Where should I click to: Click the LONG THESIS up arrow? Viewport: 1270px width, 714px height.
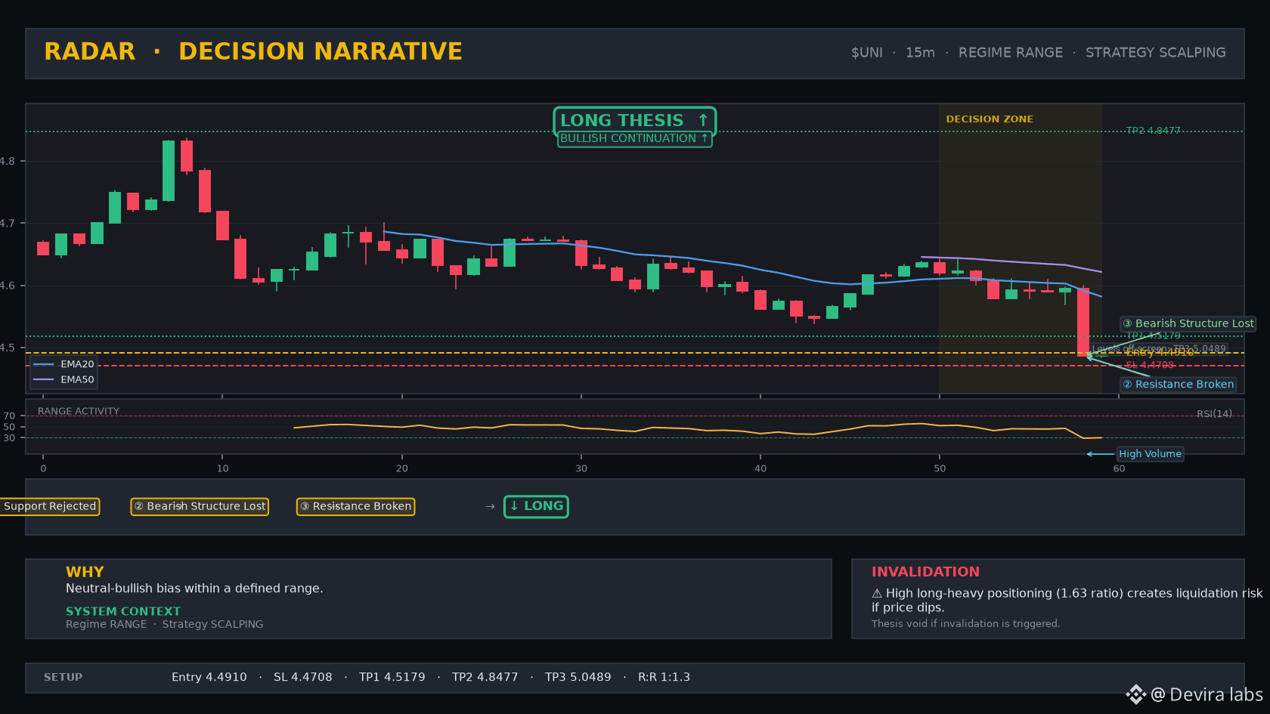703,121
